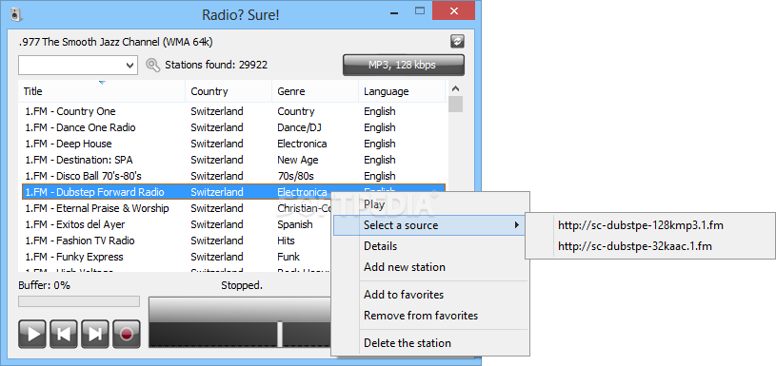Click the 70s/80s genre cell
Image resolution: width=776 pixels, height=366 pixels.
click(x=295, y=176)
